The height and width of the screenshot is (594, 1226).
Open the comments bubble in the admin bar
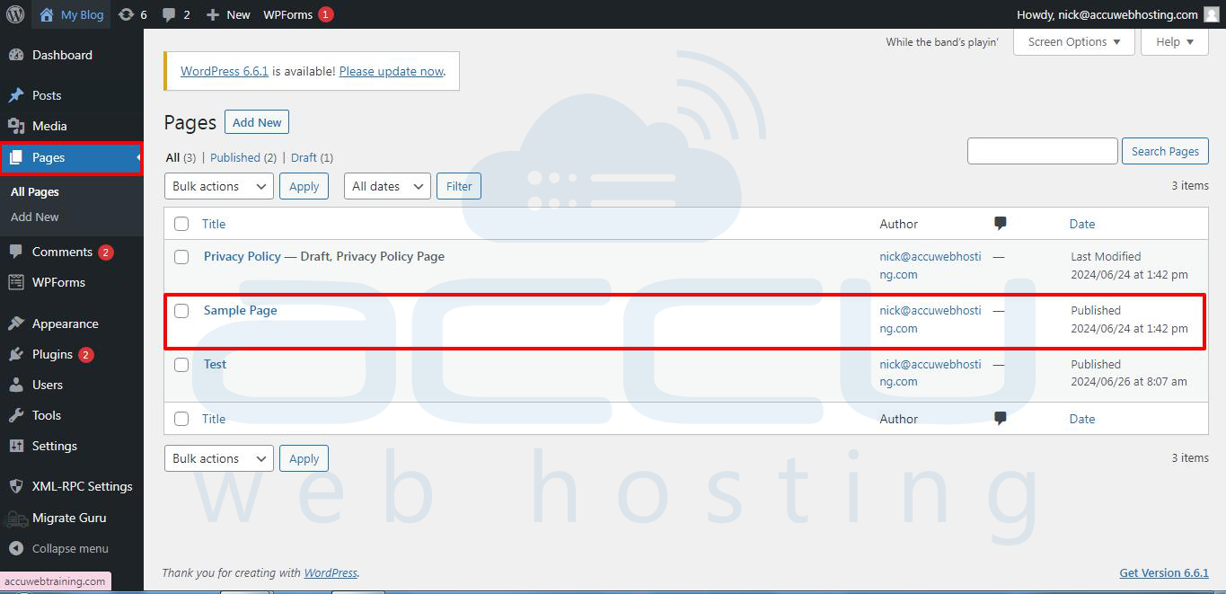point(169,15)
